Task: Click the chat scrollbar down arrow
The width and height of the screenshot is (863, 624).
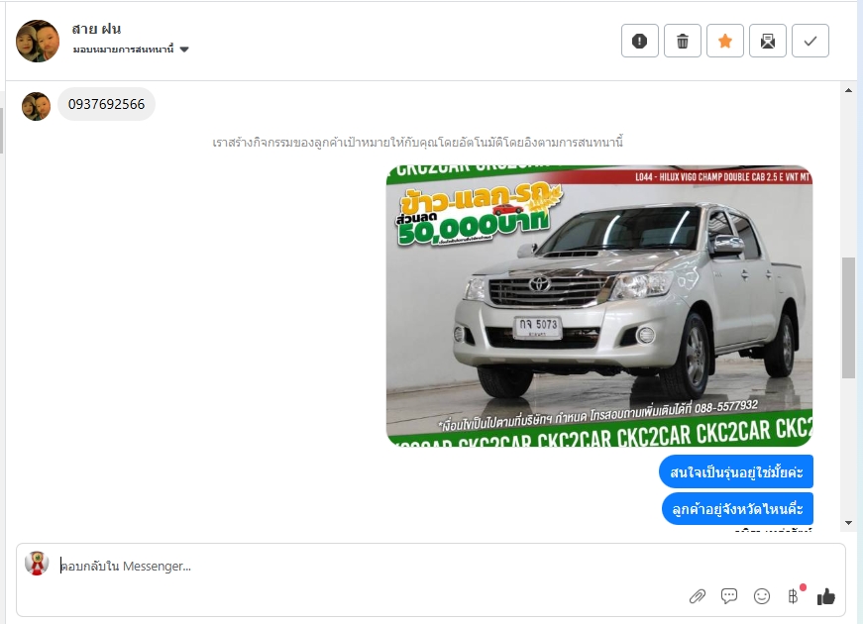Action: pyautogui.click(x=848, y=523)
